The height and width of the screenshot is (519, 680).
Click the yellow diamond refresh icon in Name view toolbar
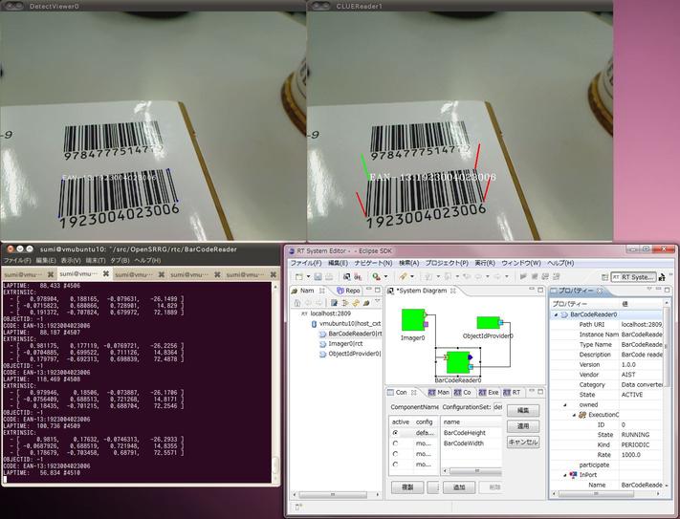tap(356, 303)
